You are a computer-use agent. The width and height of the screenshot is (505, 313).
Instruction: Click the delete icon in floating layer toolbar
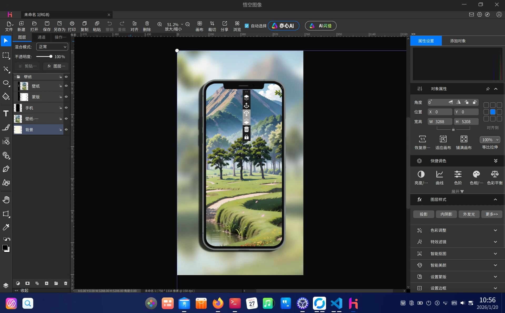[246, 129]
